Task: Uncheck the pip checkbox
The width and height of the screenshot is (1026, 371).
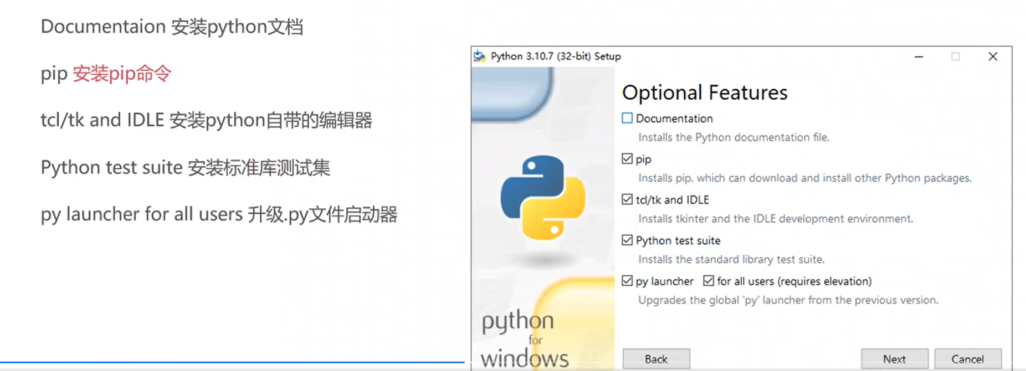Action: [x=627, y=159]
